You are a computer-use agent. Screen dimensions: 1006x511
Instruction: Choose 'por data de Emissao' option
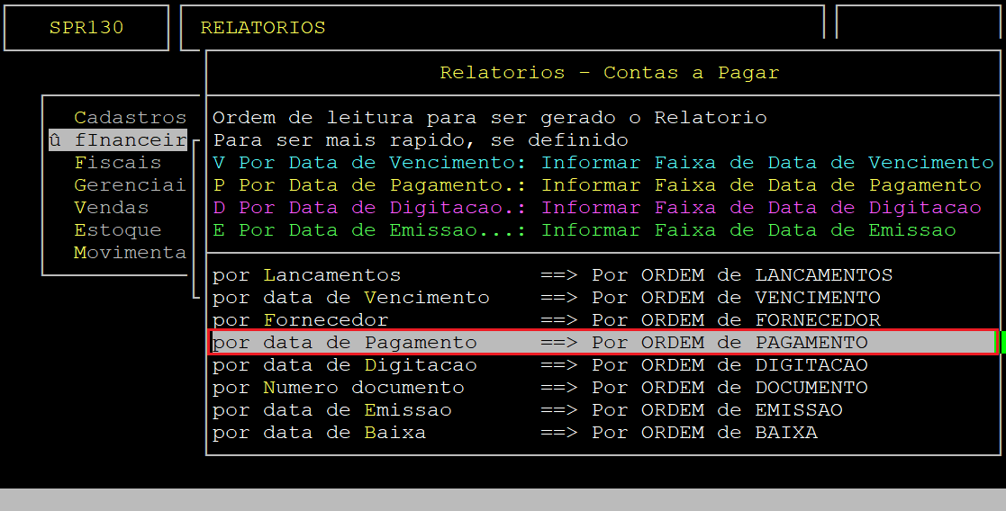pos(332,410)
